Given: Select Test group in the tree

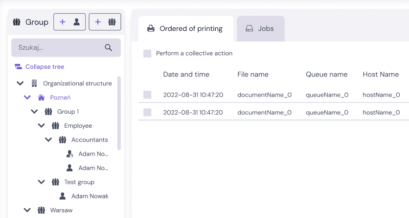Looking at the screenshot, I should (x=79, y=182).
